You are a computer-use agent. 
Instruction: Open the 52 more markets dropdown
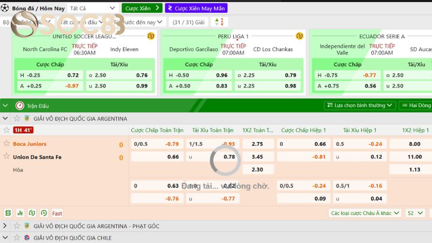(415, 213)
